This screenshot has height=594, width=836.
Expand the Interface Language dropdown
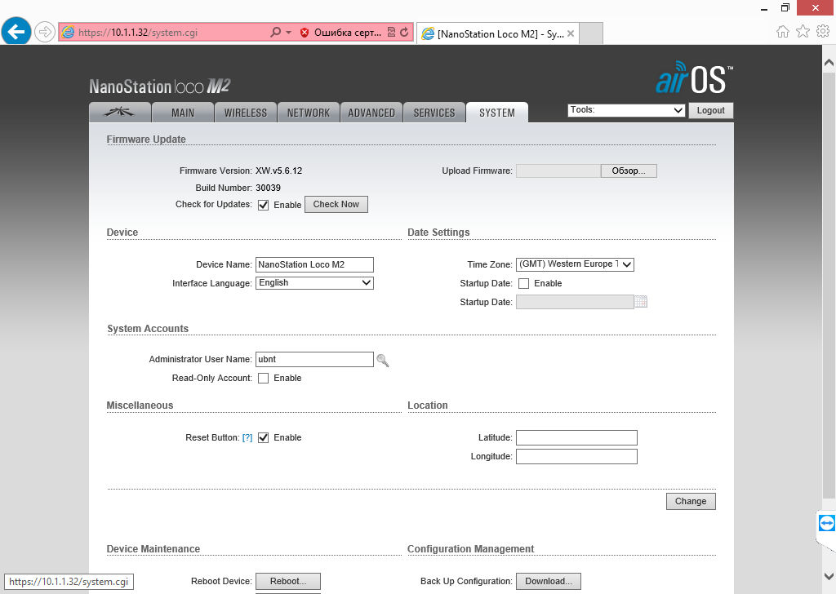pyautogui.click(x=314, y=283)
